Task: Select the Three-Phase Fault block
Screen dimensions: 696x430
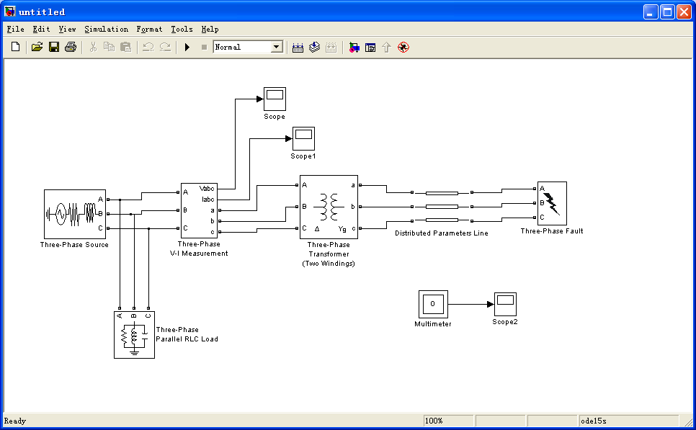Action: point(551,203)
